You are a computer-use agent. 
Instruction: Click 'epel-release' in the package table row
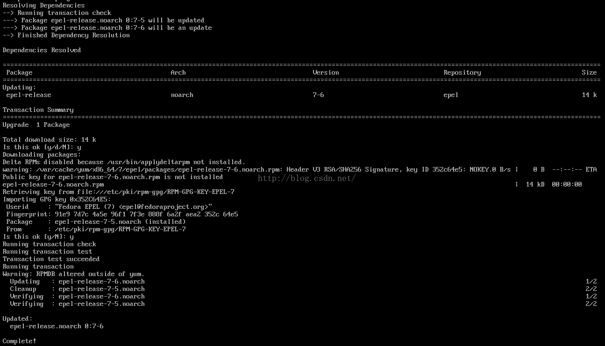pos(29,95)
